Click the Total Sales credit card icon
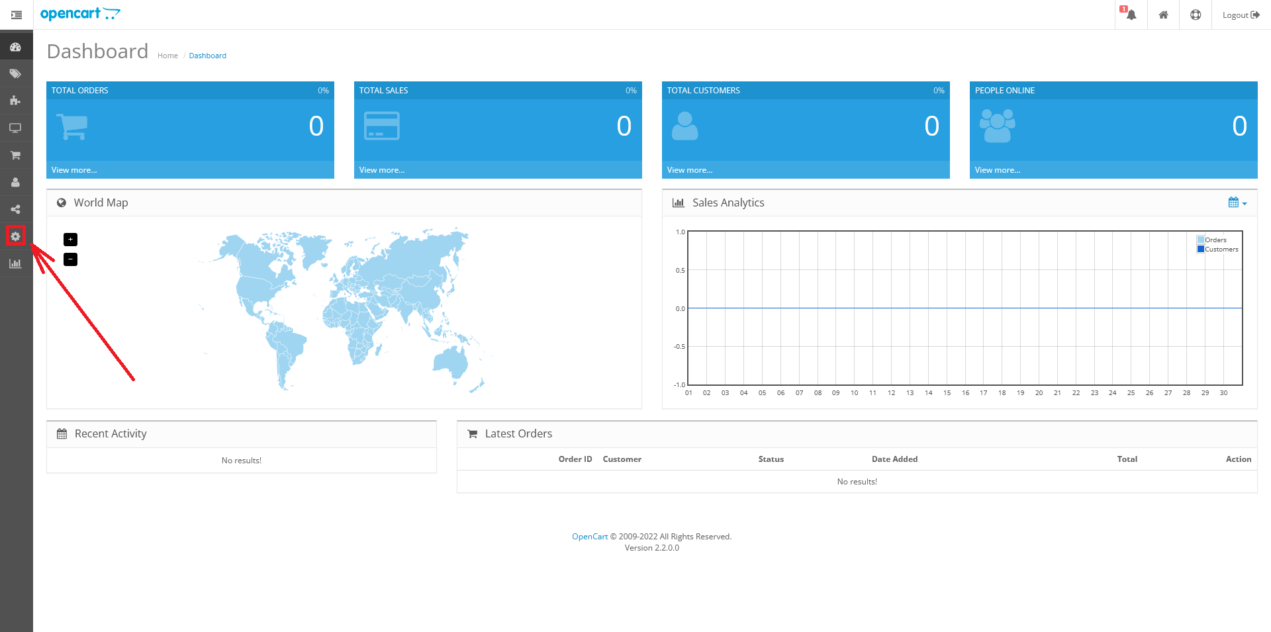The height and width of the screenshot is (632, 1271). (382, 126)
